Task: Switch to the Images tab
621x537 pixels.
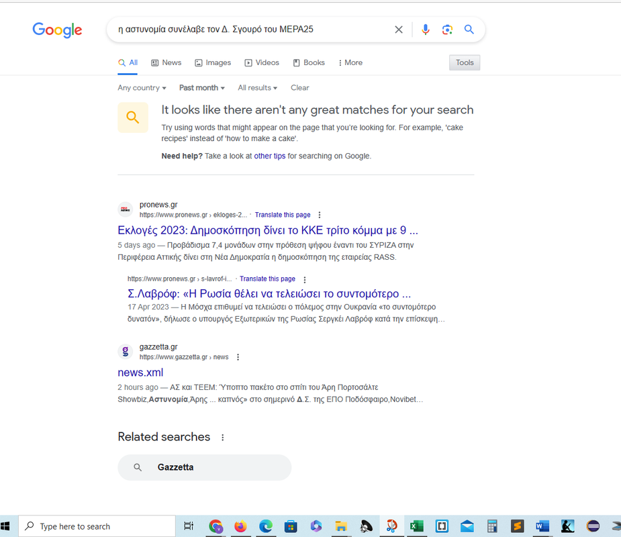Action: [213, 62]
